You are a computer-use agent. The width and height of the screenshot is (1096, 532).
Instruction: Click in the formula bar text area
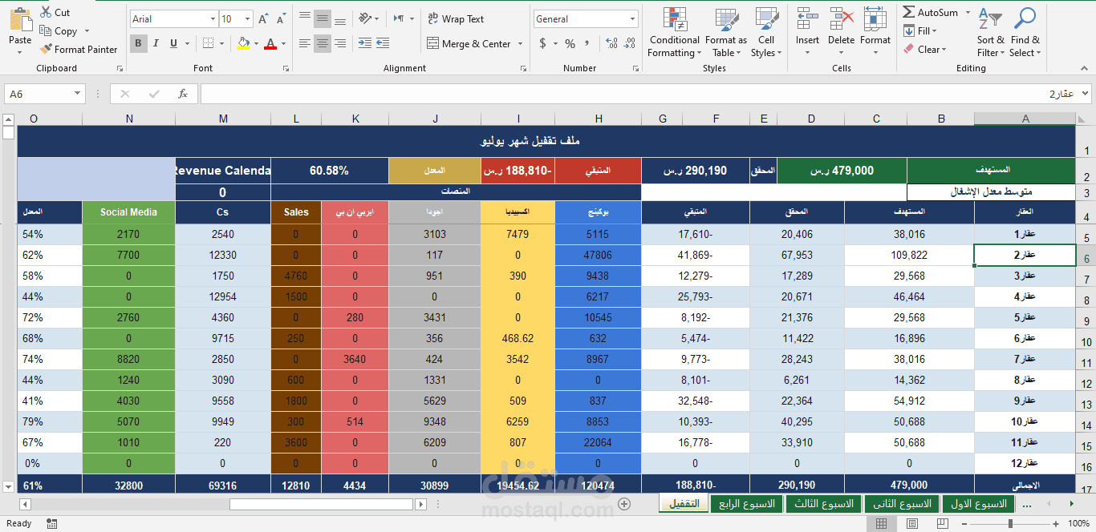(638, 94)
